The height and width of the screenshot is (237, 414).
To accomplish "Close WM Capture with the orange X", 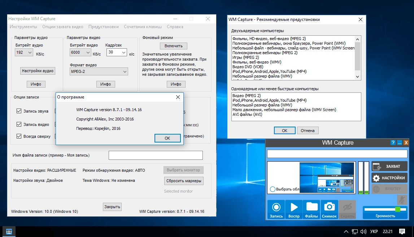I will (x=406, y=142).
